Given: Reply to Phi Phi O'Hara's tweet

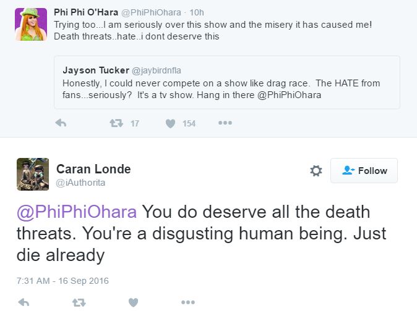Looking at the screenshot, I should (61, 123).
